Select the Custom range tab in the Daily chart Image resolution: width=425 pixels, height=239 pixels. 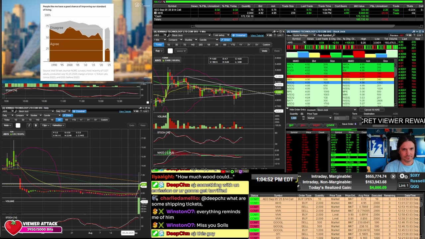(104, 119)
